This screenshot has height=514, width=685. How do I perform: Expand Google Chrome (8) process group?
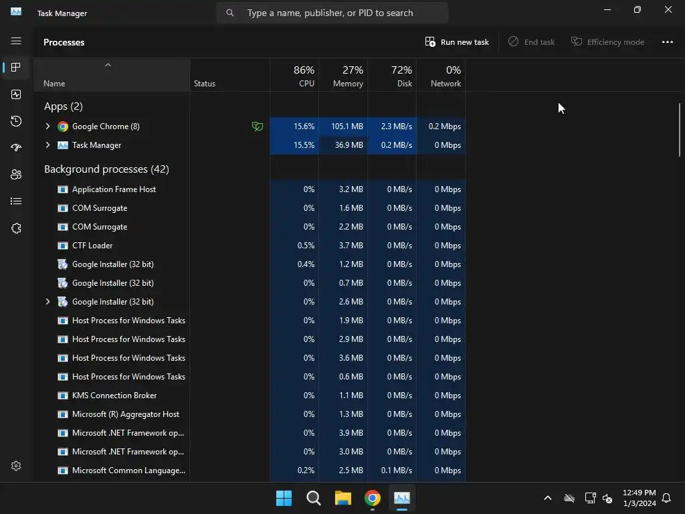(x=47, y=126)
